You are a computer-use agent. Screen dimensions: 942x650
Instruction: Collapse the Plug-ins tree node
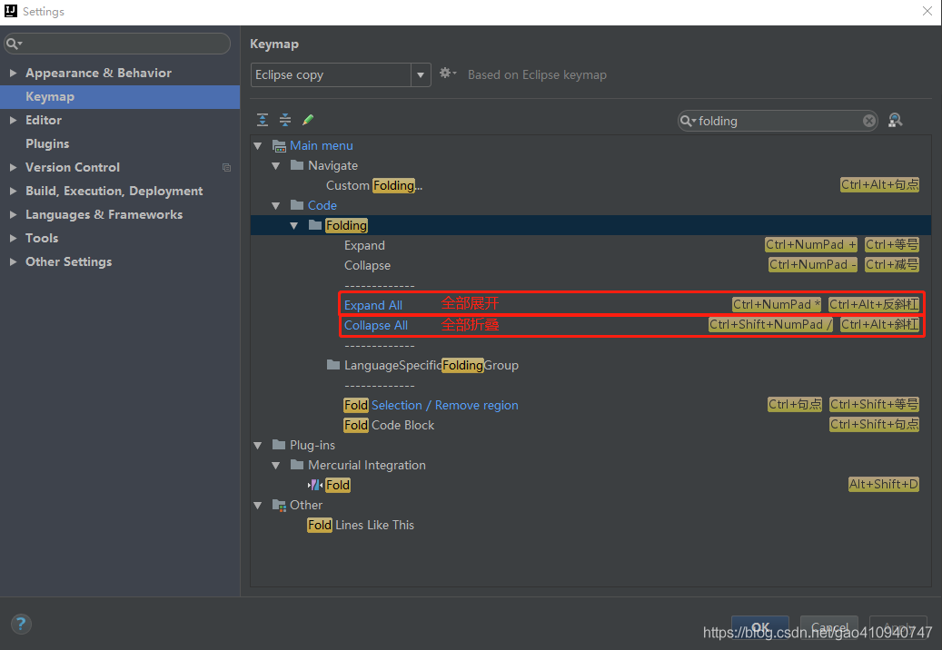point(258,446)
